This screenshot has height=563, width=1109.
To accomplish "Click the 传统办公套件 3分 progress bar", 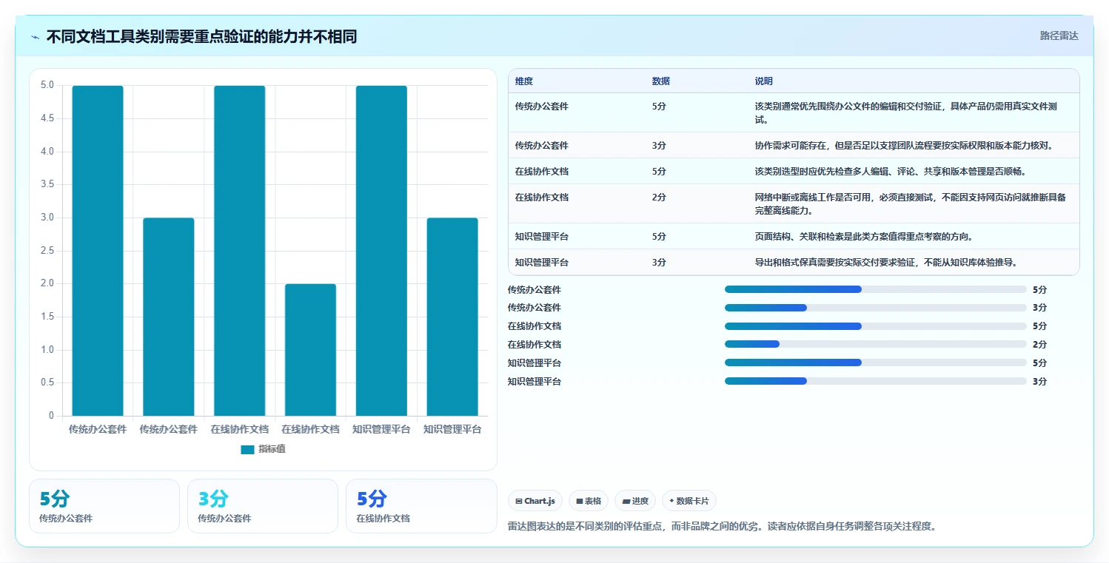I will (876, 308).
